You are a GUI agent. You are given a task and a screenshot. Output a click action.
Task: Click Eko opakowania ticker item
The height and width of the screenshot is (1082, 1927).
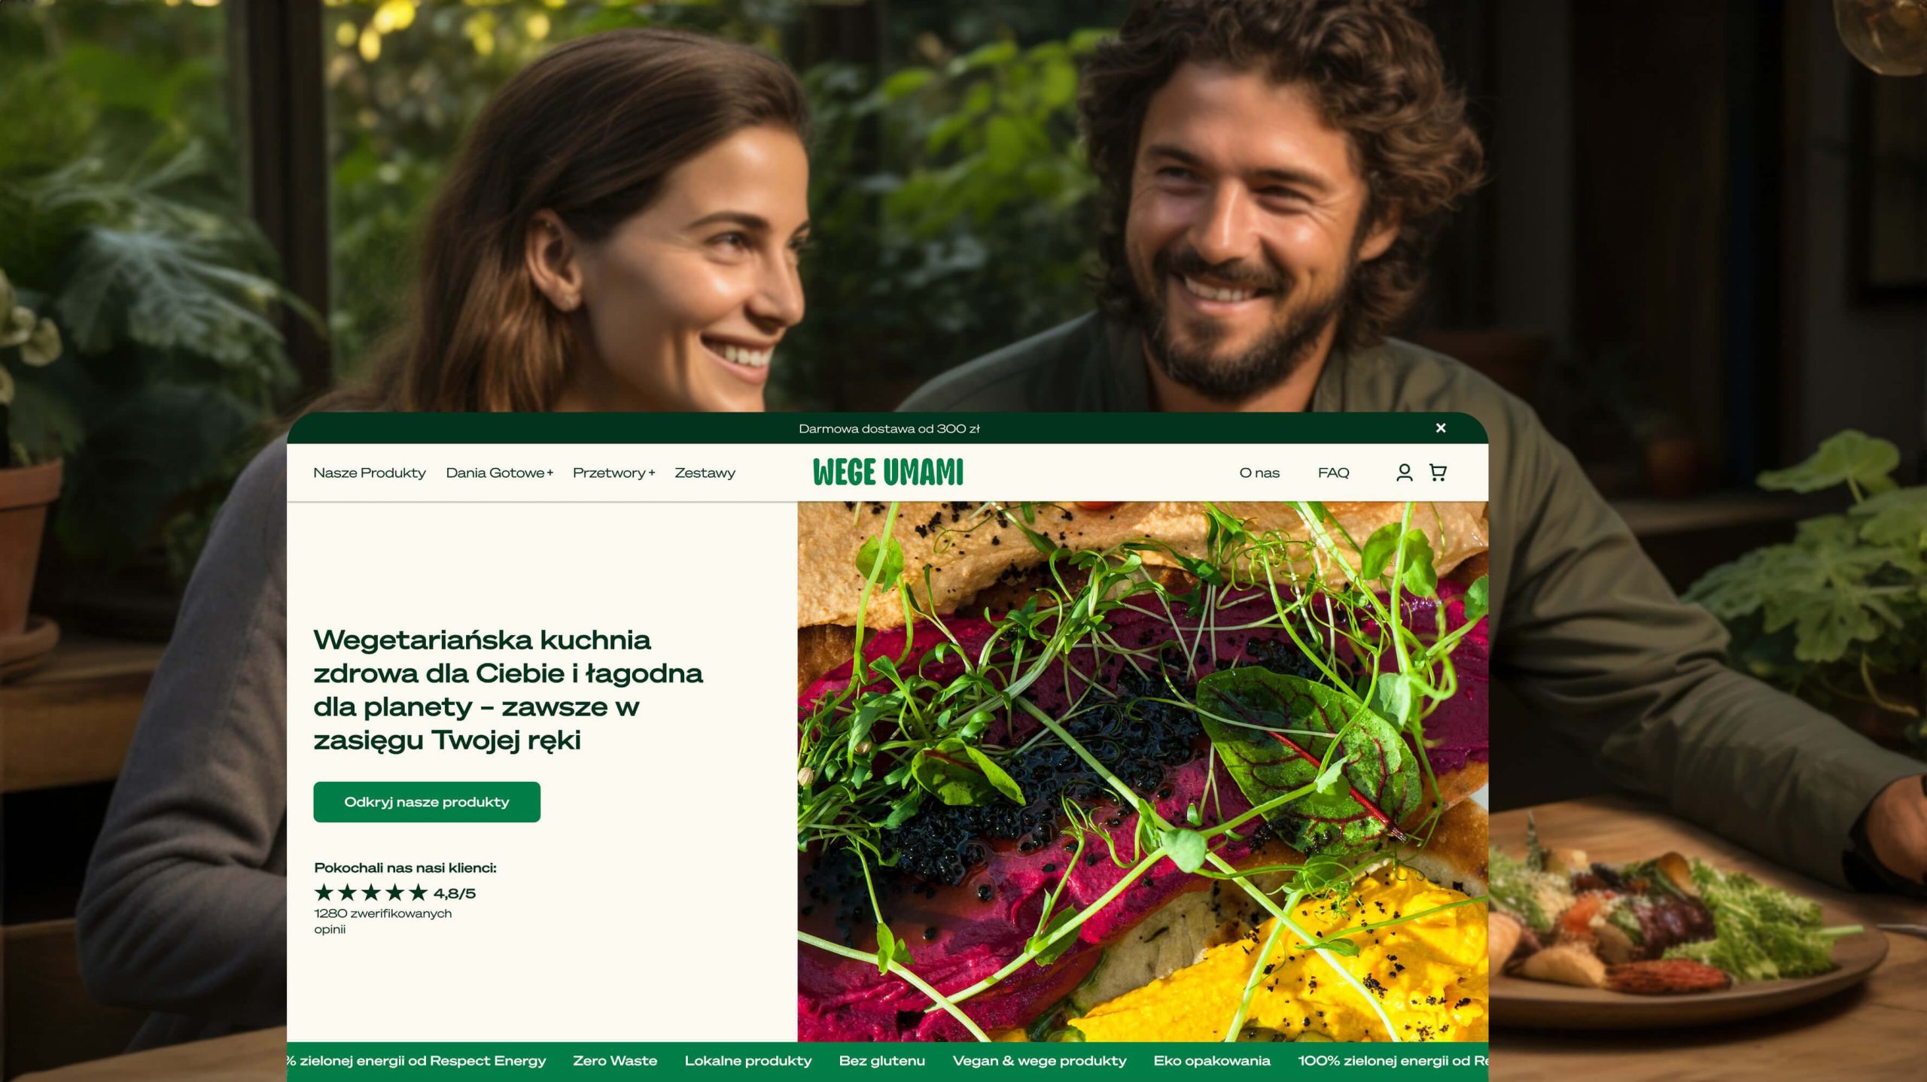[x=1212, y=1061]
